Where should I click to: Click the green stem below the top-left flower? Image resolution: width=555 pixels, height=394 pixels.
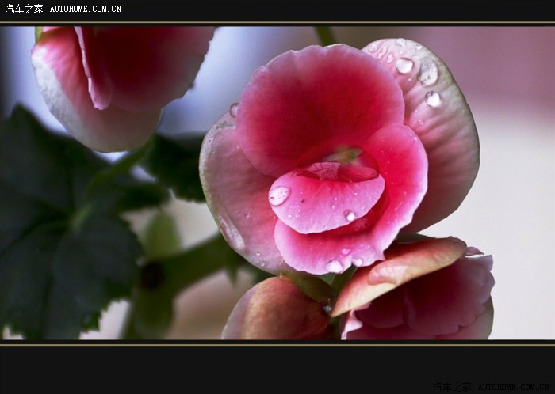tap(119, 168)
